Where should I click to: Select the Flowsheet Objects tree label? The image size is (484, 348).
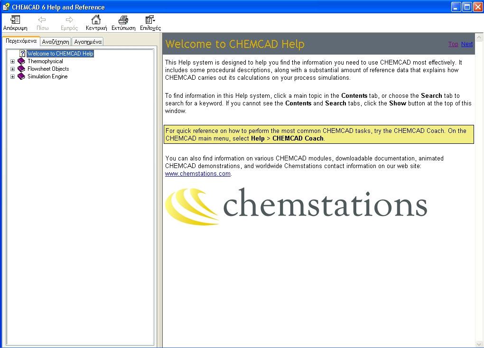48,69
